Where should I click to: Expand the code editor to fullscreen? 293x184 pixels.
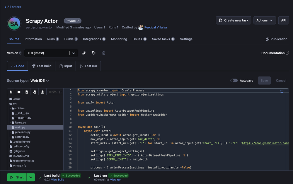pyautogui.click(x=282, y=91)
